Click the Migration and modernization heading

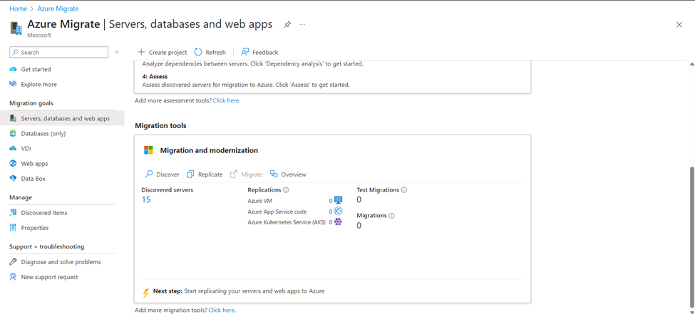pyautogui.click(x=209, y=150)
